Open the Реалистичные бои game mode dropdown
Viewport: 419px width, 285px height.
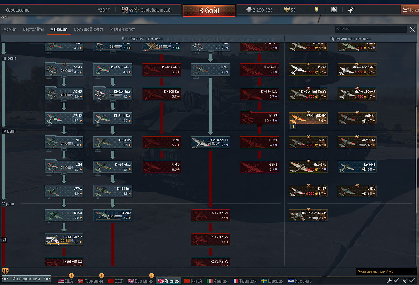(386, 272)
